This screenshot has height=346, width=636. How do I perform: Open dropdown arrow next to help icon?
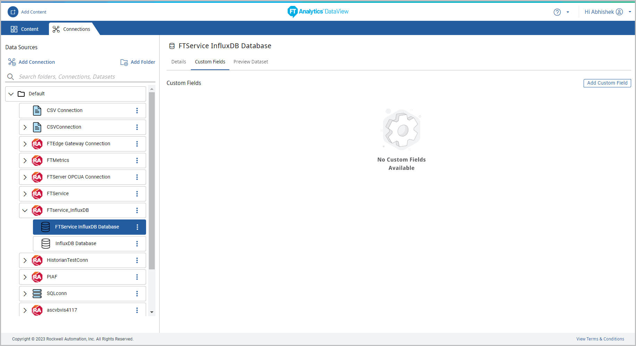[x=568, y=12]
